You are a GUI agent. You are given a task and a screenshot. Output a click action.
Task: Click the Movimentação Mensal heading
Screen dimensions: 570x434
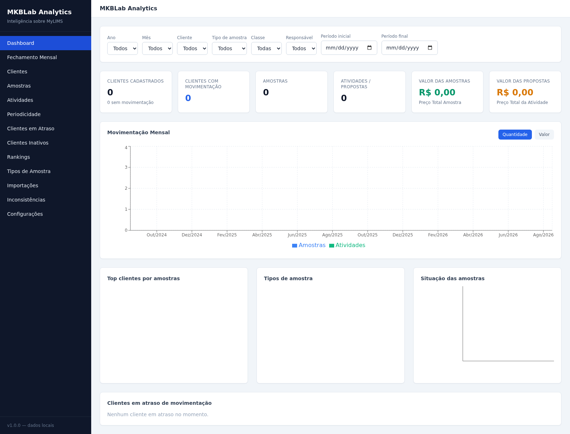[x=139, y=132]
